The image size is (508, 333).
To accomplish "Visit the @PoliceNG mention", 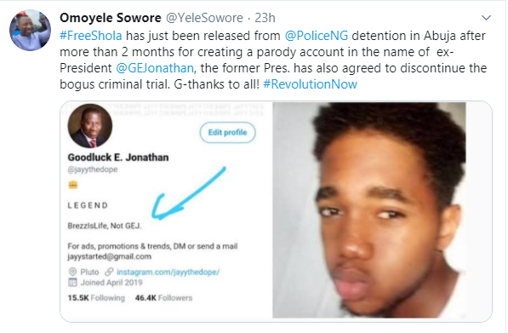I will coord(317,36).
